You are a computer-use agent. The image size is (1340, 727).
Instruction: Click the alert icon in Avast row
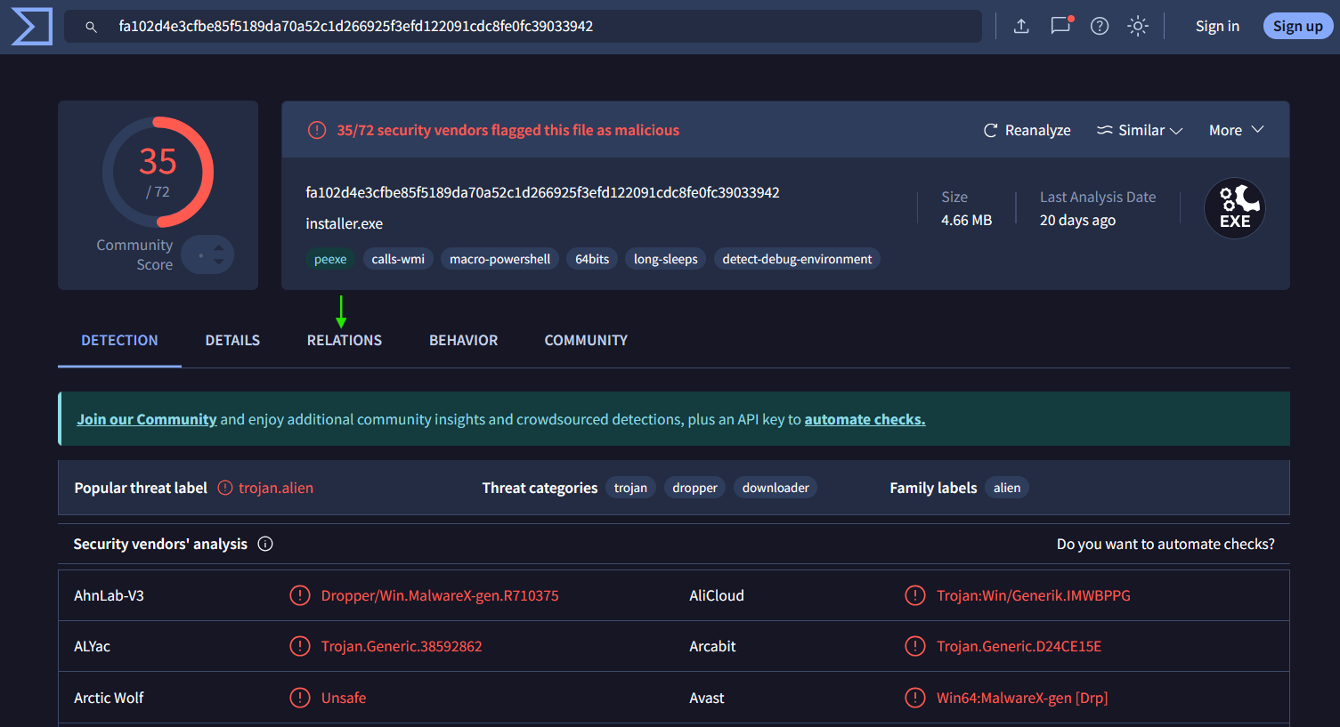915,698
